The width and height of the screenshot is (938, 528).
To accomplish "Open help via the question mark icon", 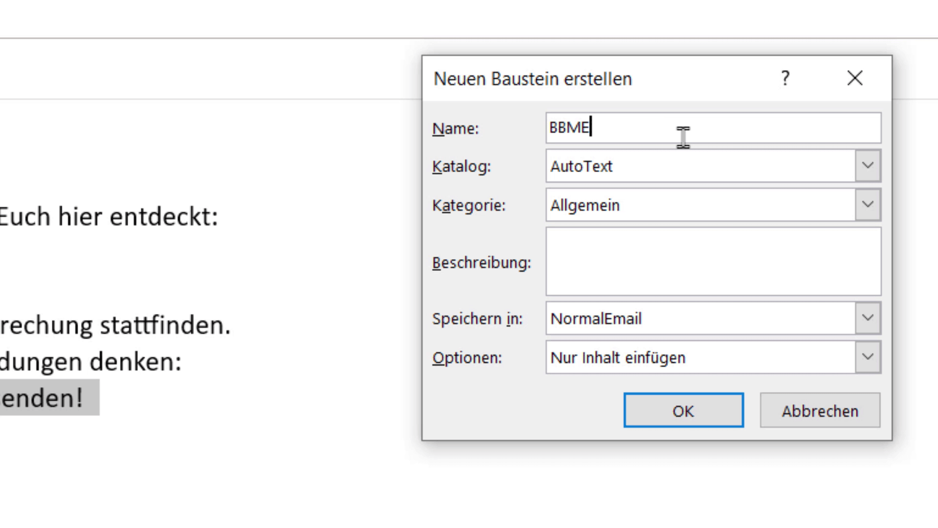I will click(785, 78).
